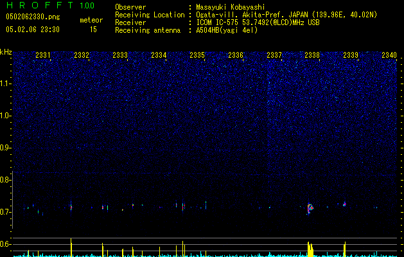The height and width of the screenshot is (257, 404).
Task: Click the 2333 time axis marker
Action: [x=120, y=55]
